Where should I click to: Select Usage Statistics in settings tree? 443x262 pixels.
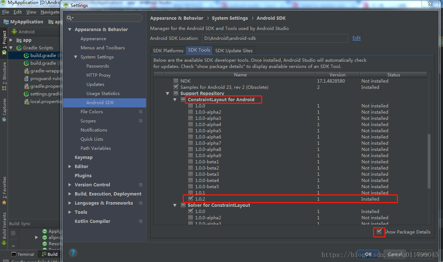[103, 94]
